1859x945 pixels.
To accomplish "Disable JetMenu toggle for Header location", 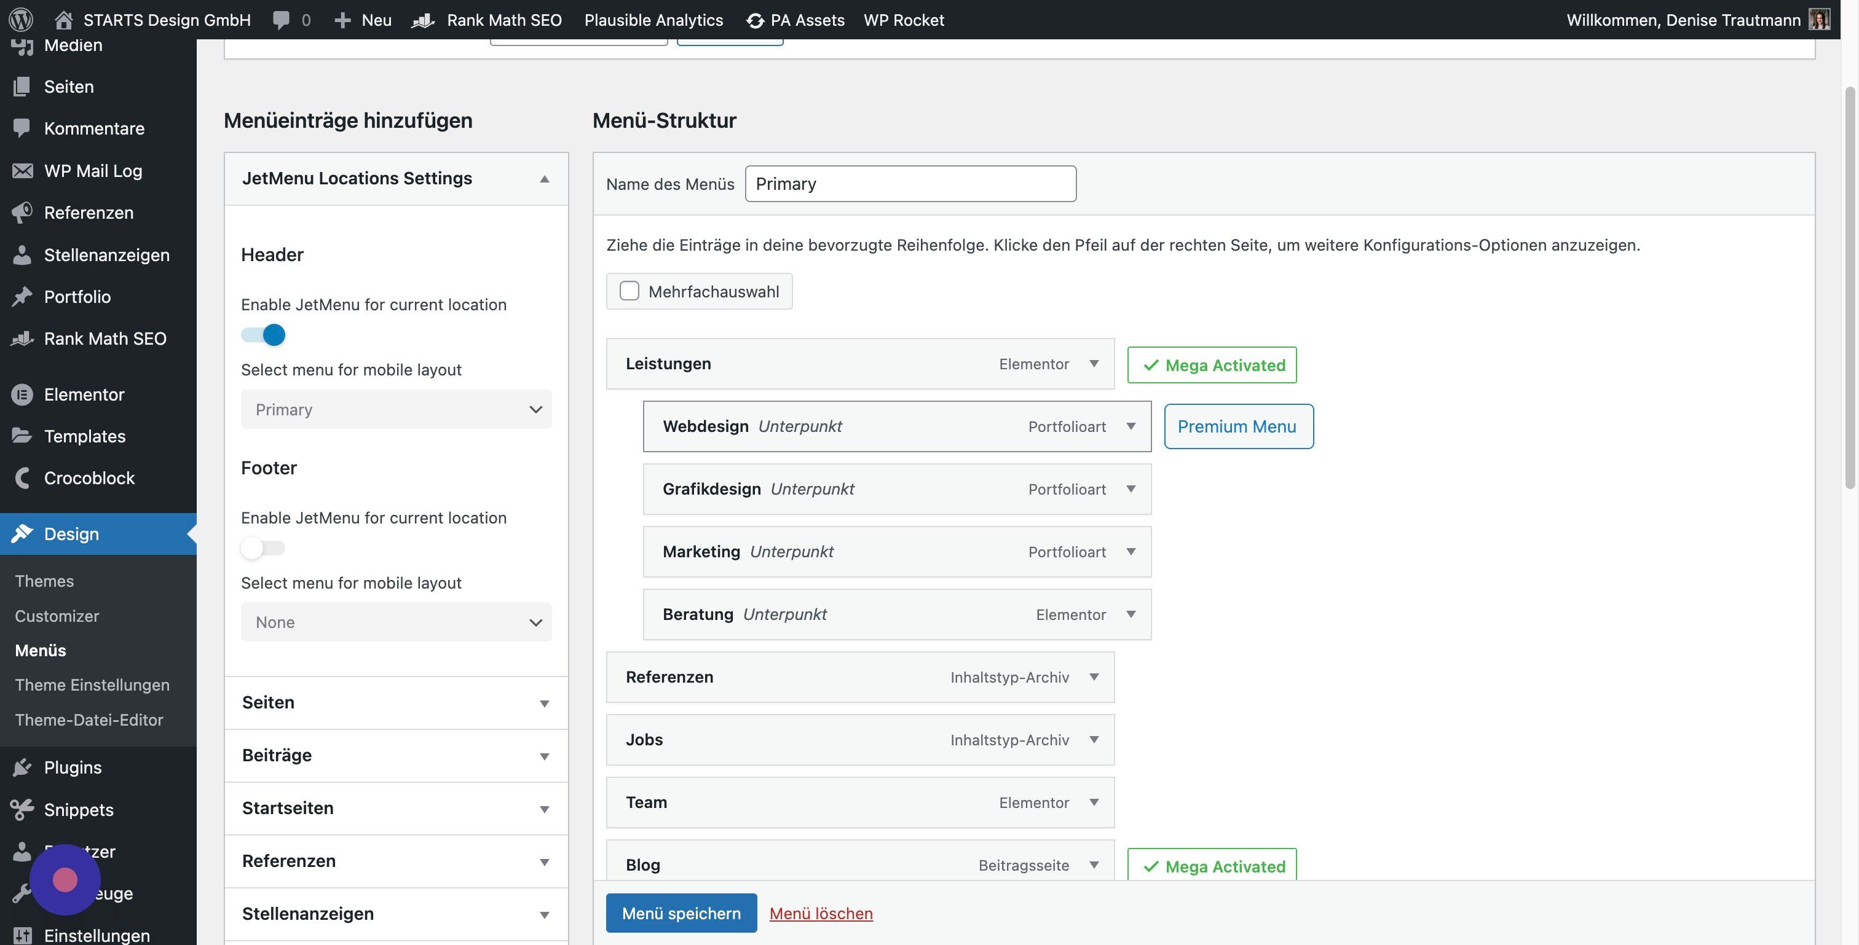I will (263, 335).
